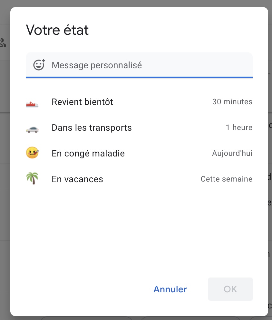Choose the "Dans les transports" status
Screen dimensions: 272x320
coord(92,128)
